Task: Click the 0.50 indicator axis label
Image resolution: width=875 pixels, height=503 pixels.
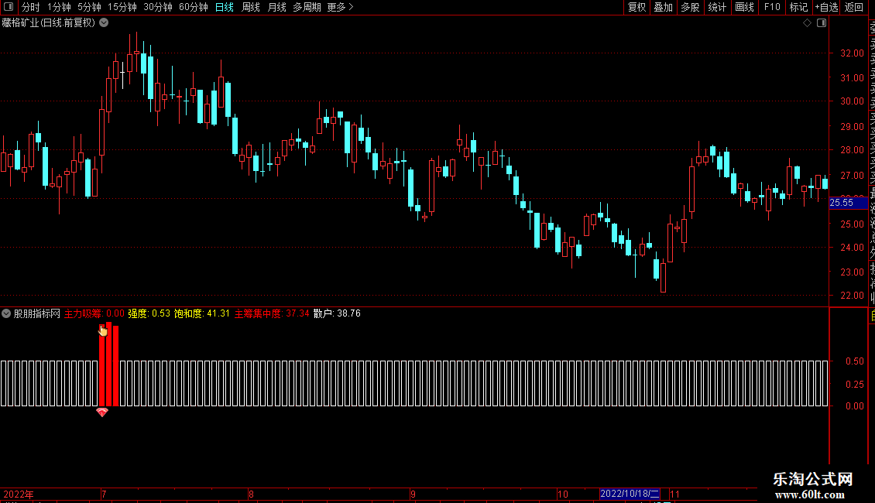Action: 855,361
